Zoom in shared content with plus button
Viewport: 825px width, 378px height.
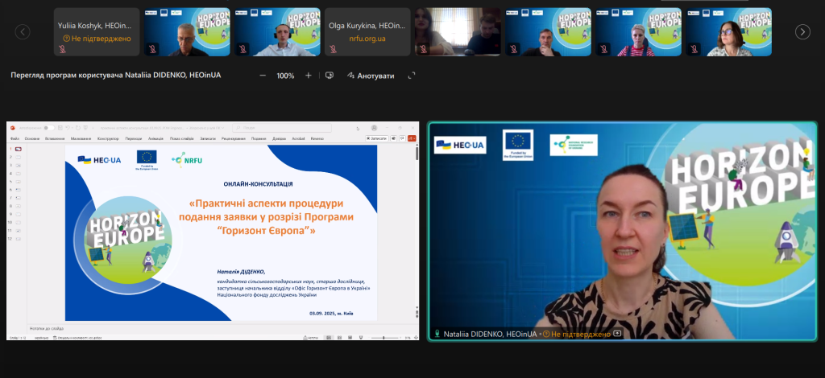[x=309, y=76]
